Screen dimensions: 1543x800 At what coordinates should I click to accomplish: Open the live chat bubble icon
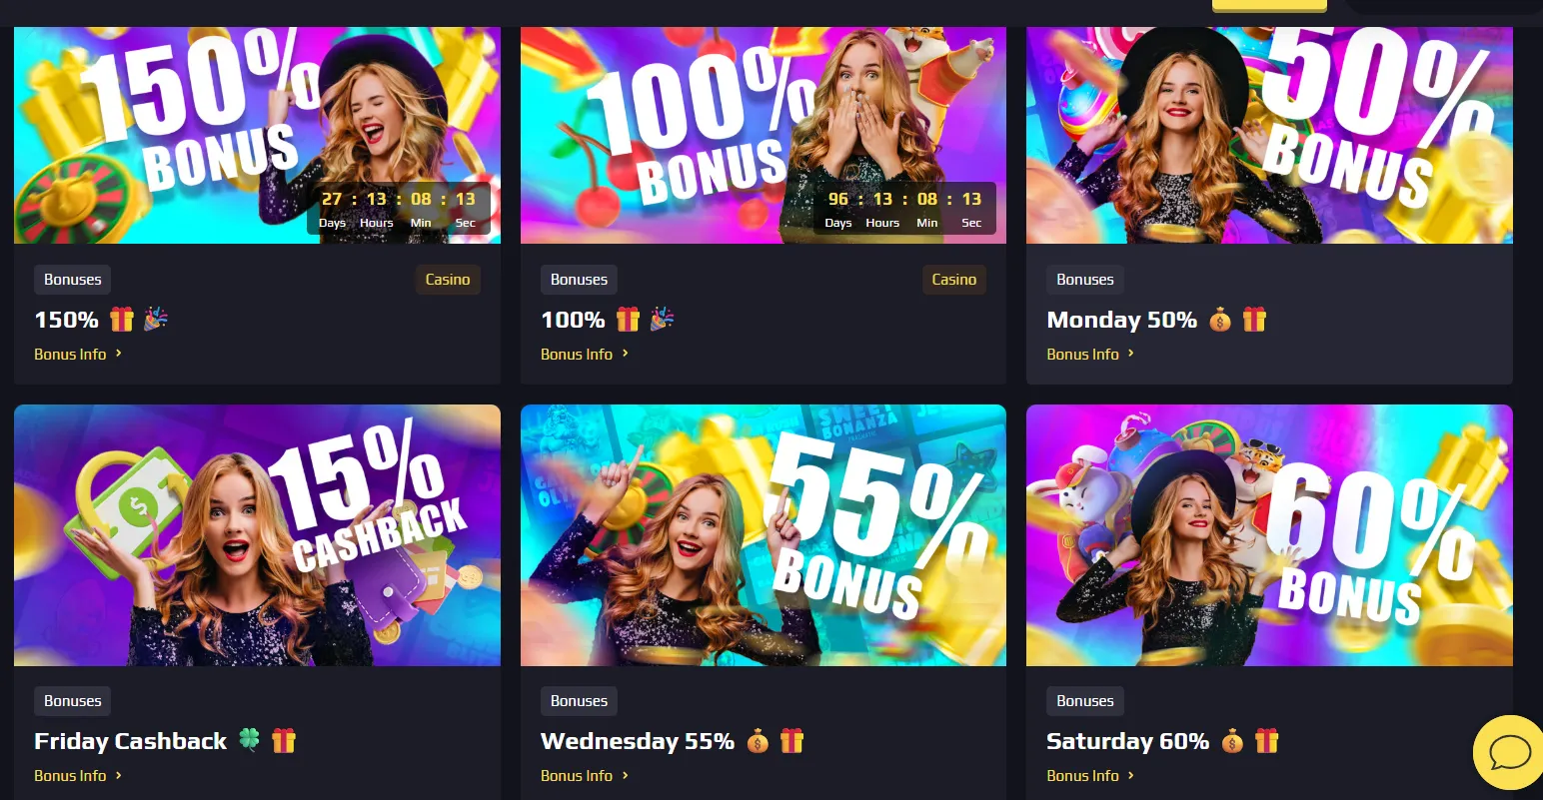click(1509, 753)
